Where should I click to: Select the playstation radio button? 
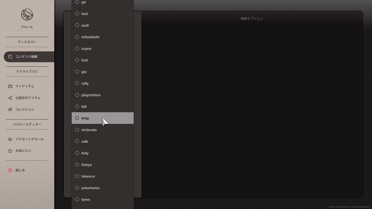point(77,95)
